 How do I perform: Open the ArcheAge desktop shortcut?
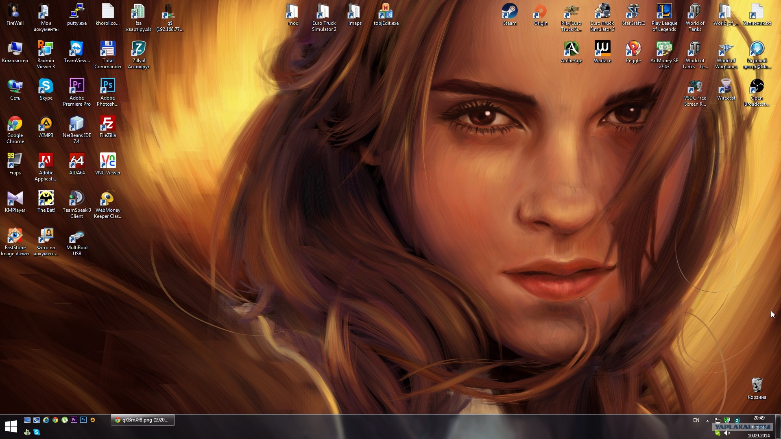[572, 52]
